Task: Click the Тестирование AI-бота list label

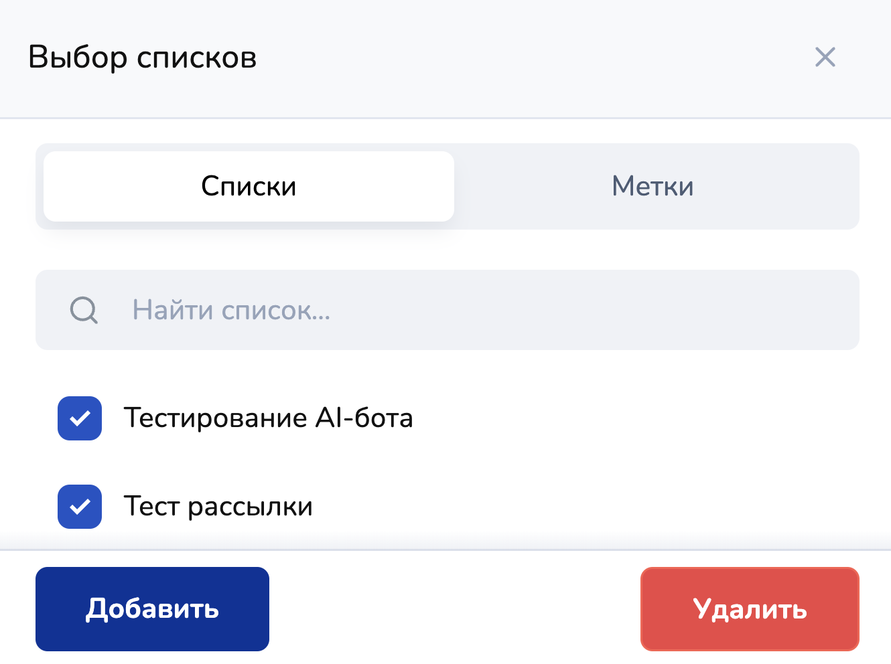Action: 268,418
